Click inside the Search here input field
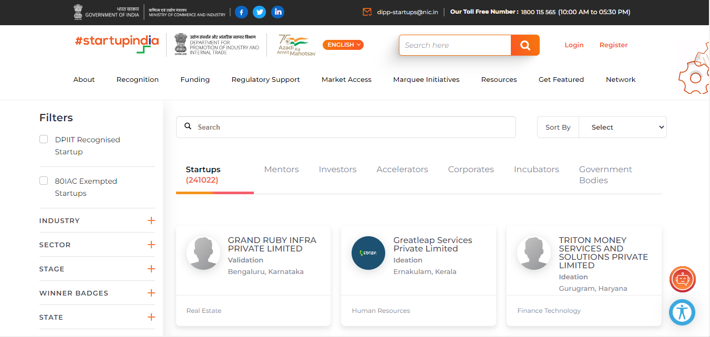 coord(455,45)
